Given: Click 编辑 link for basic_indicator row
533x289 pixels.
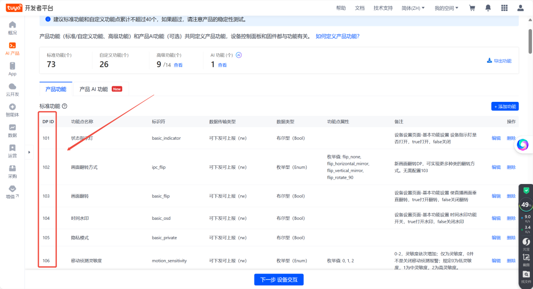Looking at the screenshot, I should click(496, 138).
